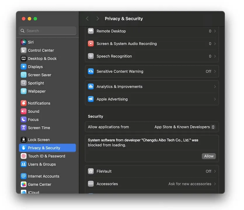Click the Screen Time hourglass icon

pos(24,128)
